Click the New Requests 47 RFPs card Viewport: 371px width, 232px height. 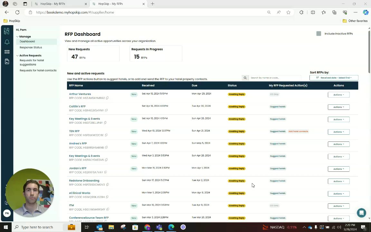tap(93, 53)
